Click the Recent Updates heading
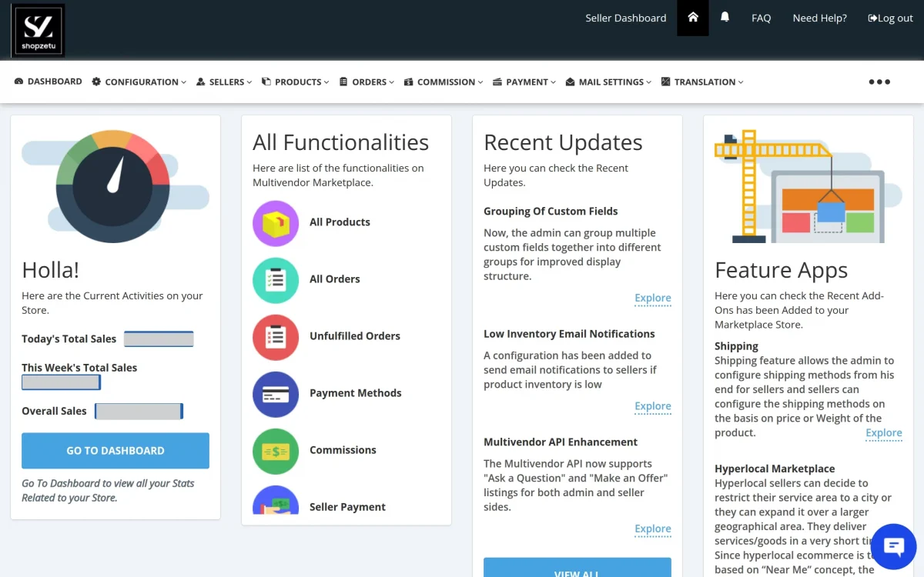The width and height of the screenshot is (924, 577). (x=563, y=142)
